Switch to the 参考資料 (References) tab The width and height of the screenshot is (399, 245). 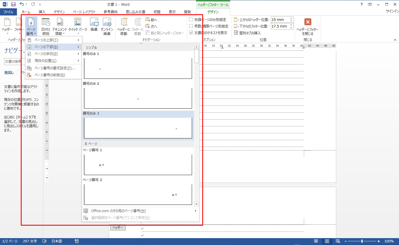click(110, 12)
